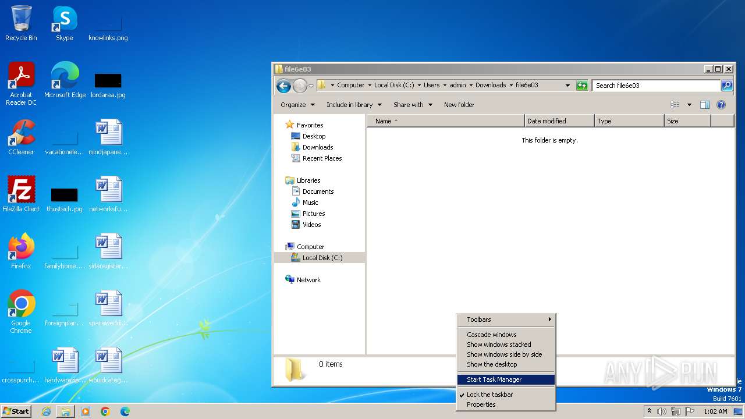Choose Show the desktop menu entry
Screen dimensions: 745x419
[x=506, y=364]
